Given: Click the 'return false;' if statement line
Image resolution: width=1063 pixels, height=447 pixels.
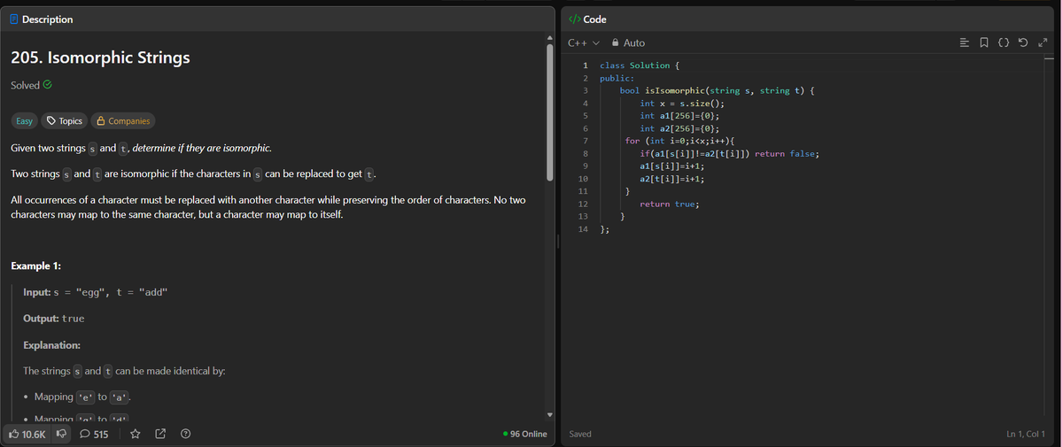Looking at the screenshot, I should tap(728, 153).
